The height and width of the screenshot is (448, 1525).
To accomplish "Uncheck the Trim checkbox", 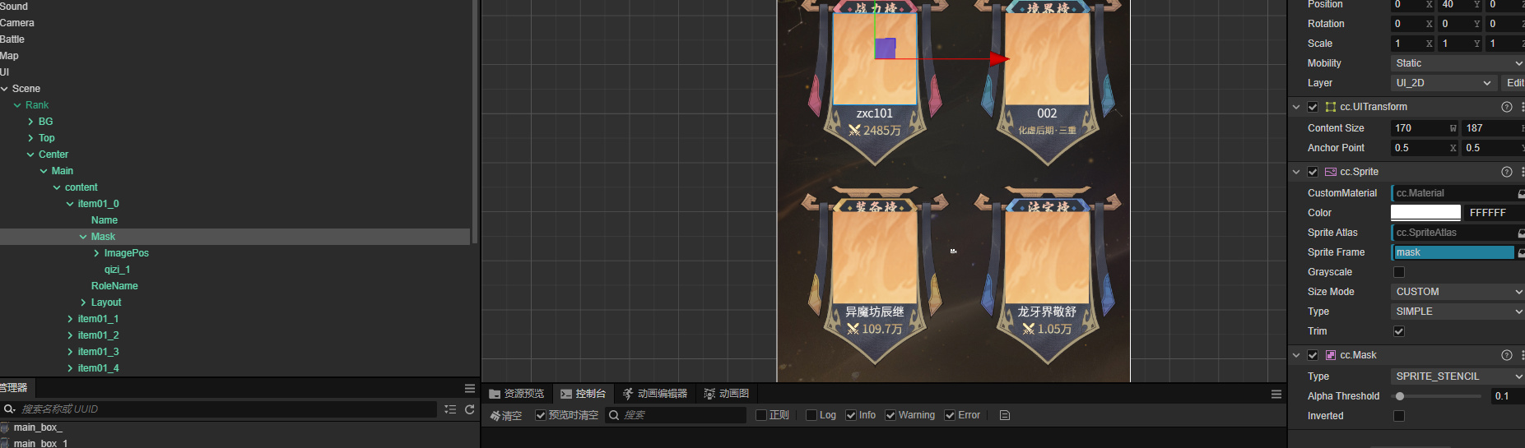I will 1399,331.
